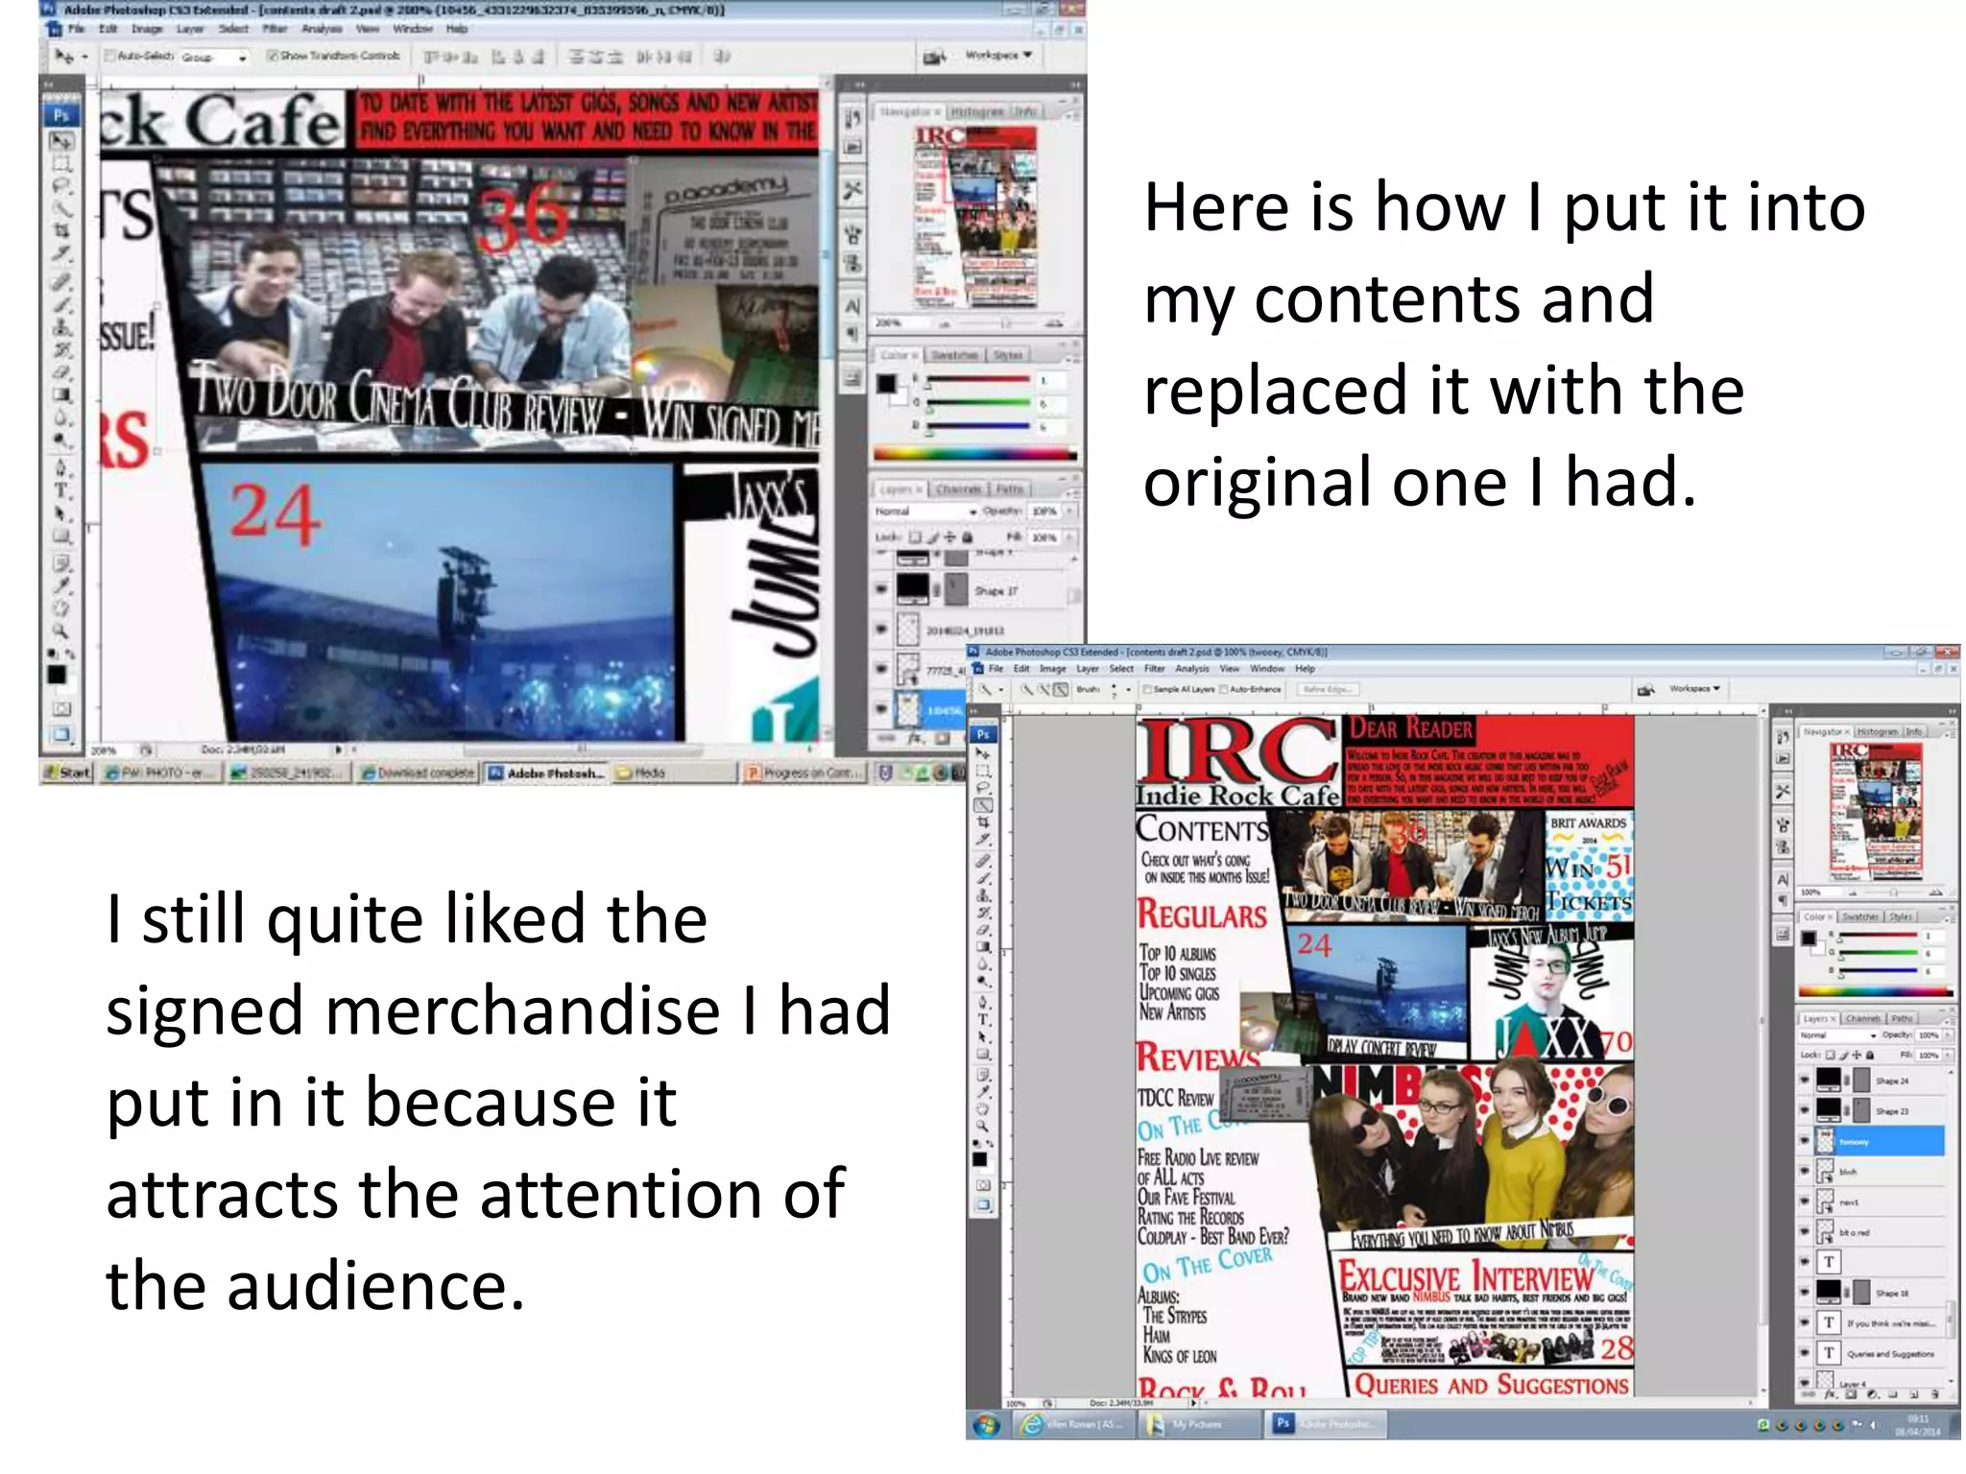Open the Workspace dropdown in the 200% window
The width and height of the screenshot is (1966, 1474).
point(998,56)
